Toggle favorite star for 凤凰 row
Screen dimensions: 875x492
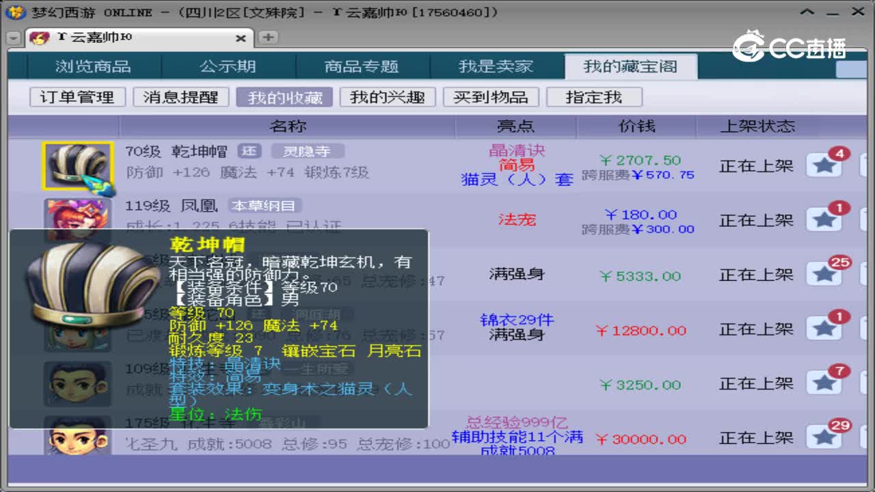coord(824,220)
